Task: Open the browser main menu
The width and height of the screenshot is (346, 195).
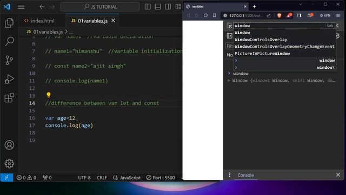Action: click(x=338, y=16)
